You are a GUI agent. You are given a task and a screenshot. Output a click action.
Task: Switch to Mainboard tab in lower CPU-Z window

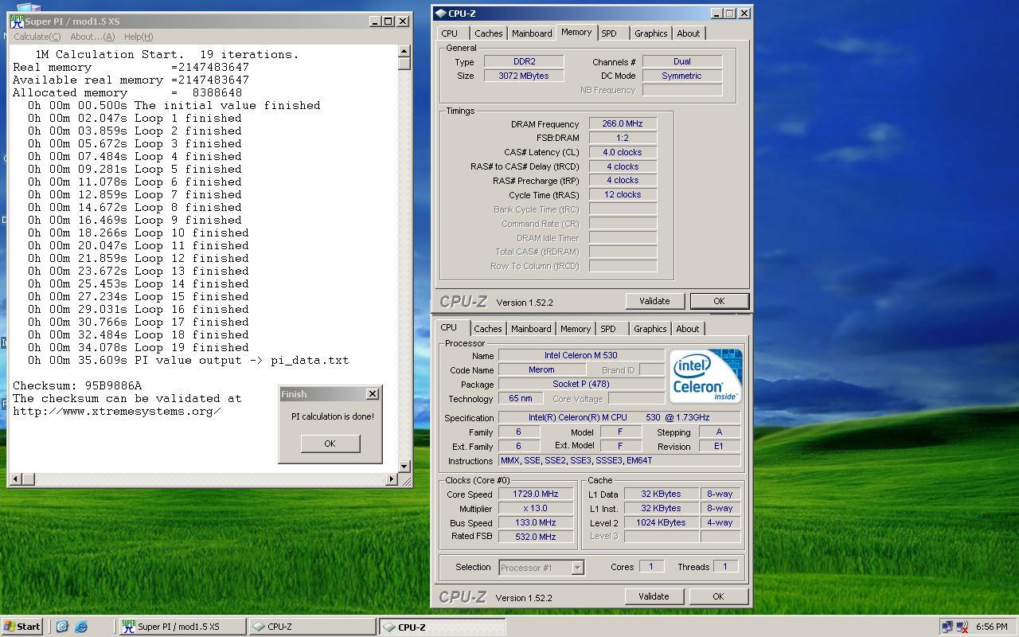coord(531,329)
